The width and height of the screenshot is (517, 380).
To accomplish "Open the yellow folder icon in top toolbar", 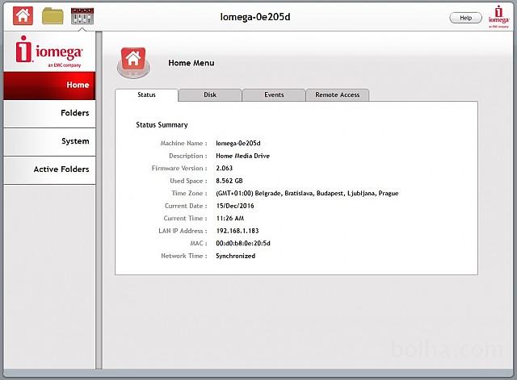I will coord(53,15).
